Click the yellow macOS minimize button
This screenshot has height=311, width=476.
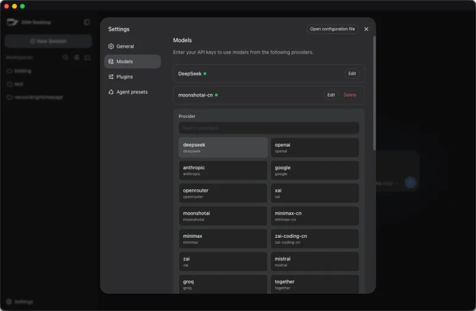(14, 6)
